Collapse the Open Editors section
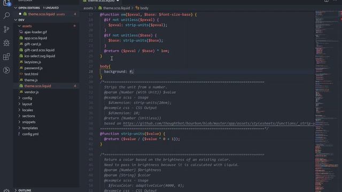This screenshot has height=192, width=342. [x=15, y=7]
